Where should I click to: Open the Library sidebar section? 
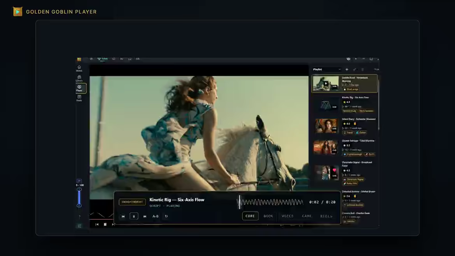(x=79, y=78)
